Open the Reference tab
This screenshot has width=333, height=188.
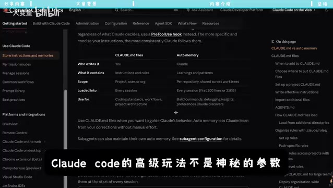point(141,23)
